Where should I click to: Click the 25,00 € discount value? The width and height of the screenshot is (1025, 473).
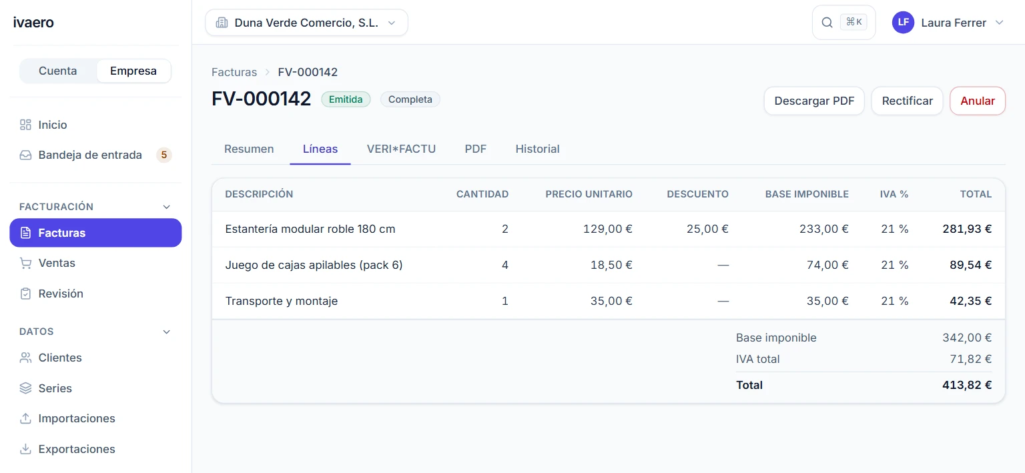pyautogui.click(x=707, y=229)
